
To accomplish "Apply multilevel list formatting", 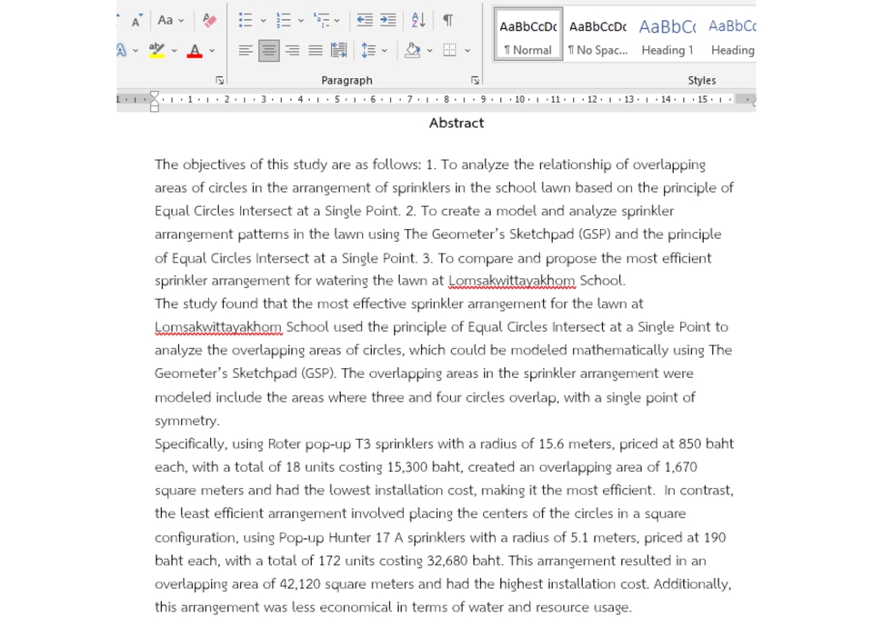I will pos(321,21).
